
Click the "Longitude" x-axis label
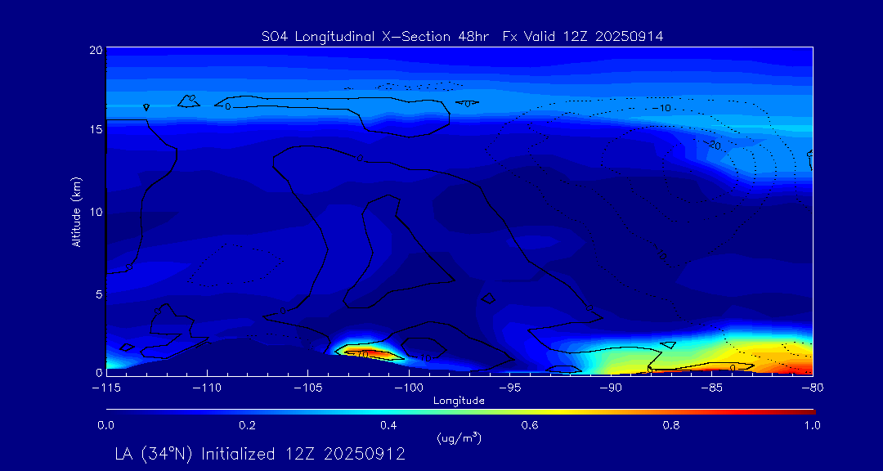click(x=459, y=401)
